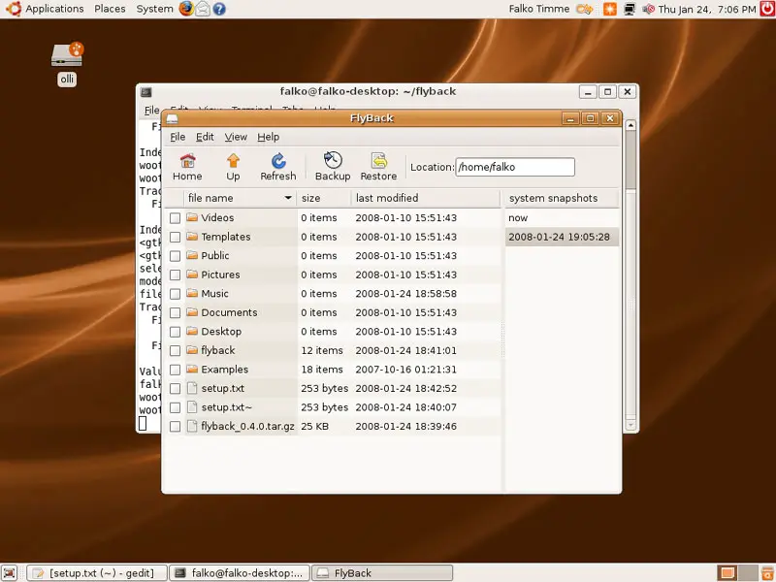The width and height of the screenshot is (776, 582).
Task: Open the System menu
Action: pos(155,9)
